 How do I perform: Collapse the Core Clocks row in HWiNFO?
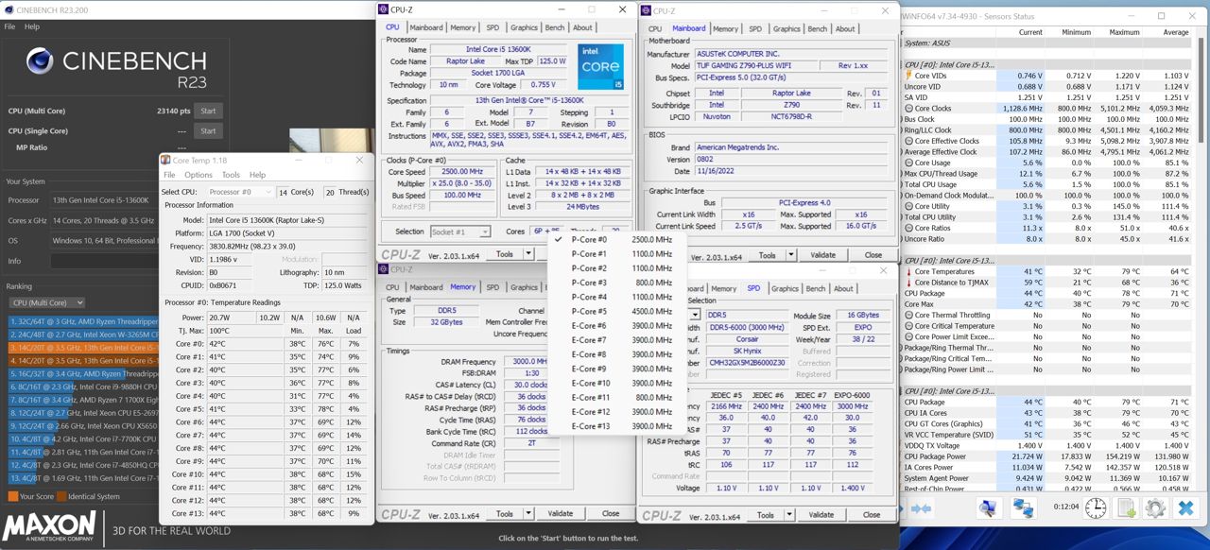[x=908, y=109]
